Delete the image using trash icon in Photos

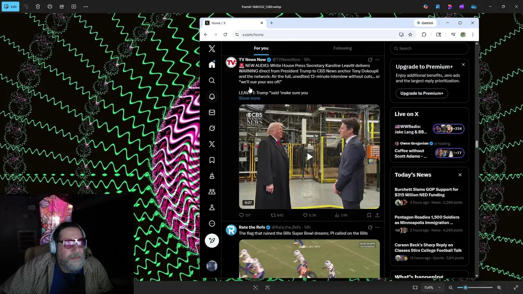pos(38,7)
